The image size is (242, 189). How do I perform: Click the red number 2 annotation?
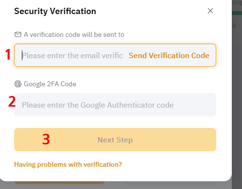[12, 101]
